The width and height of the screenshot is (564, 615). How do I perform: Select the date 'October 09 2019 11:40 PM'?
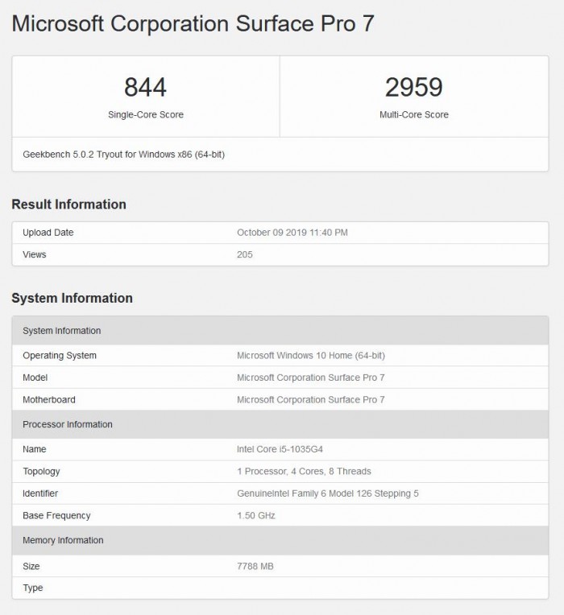292,233
